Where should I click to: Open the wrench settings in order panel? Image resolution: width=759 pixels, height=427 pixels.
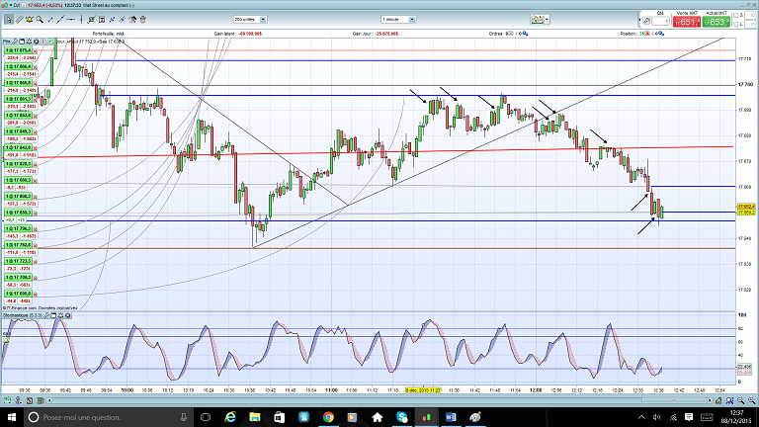coord(646,21)
